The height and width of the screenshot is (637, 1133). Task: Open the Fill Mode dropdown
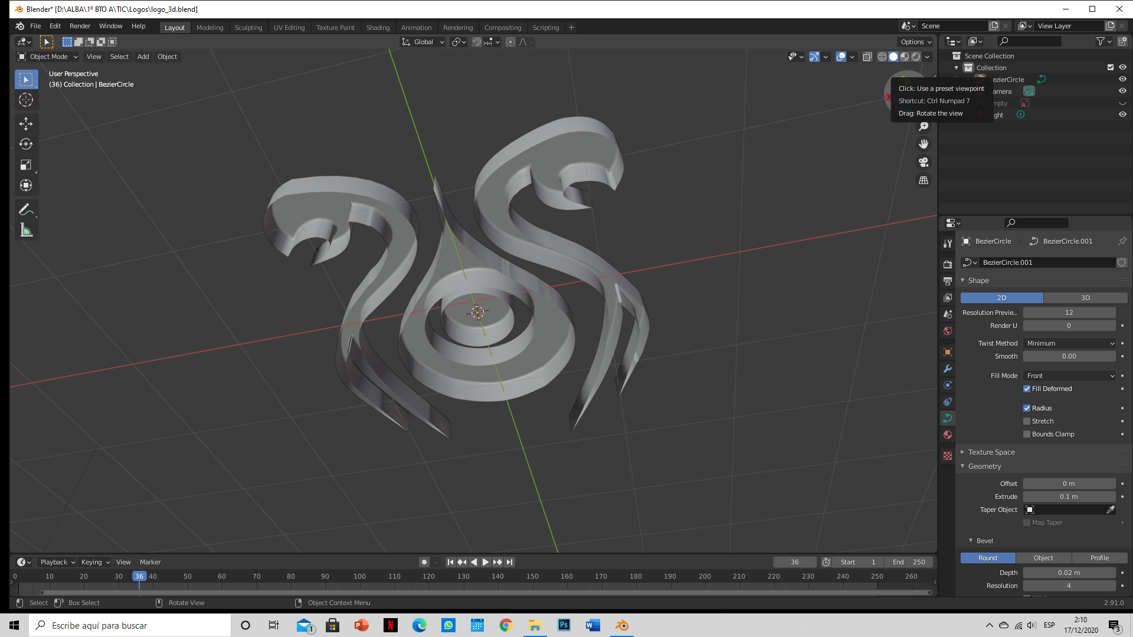[1069, 376]
